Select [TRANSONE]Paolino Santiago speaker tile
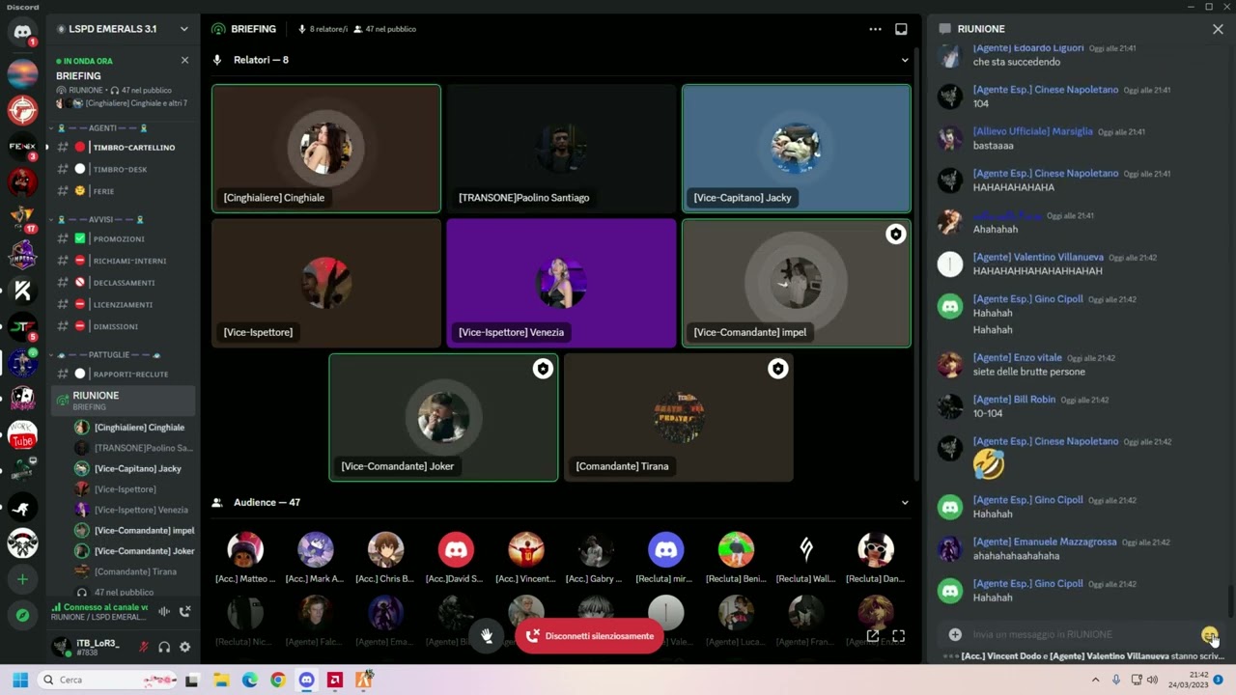The height and width of the screenshot is (695, 1236). (561, 149)
